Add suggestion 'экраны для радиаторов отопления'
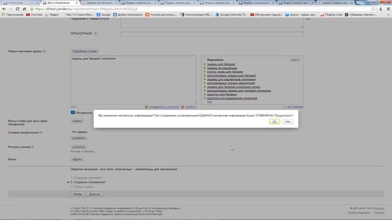Screen dimensions: 392x220 tap(232, 79)
